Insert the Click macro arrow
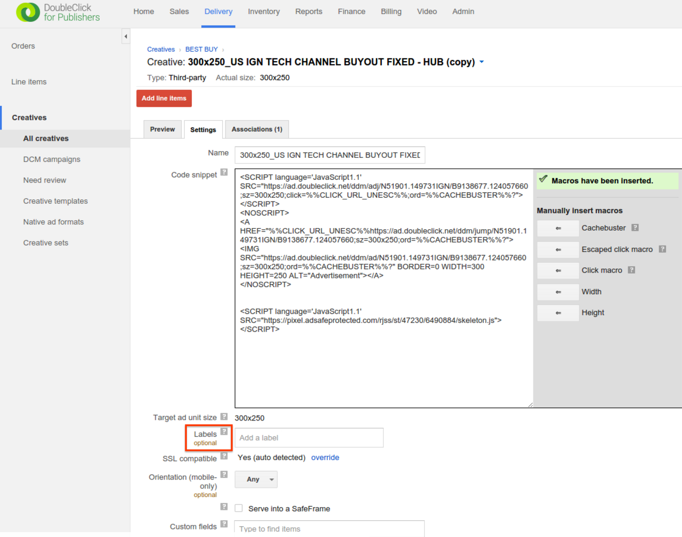The width and height of the screenshot is (682, 537). pos(558,270)
